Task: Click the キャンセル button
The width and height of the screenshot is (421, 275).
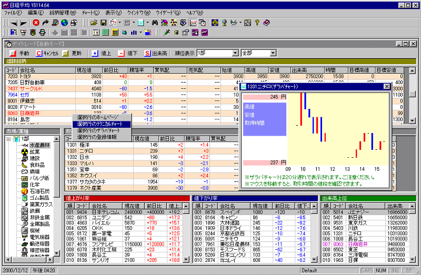Action: [x=47, y=54]
